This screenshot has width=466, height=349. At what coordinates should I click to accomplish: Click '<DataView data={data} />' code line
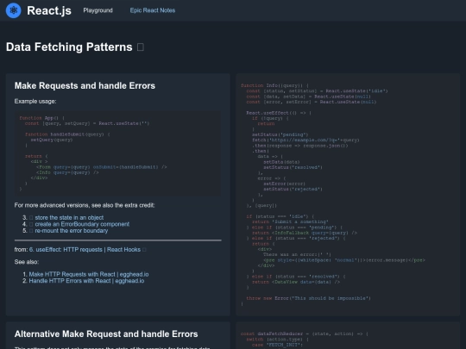click(x=296, y=282)
